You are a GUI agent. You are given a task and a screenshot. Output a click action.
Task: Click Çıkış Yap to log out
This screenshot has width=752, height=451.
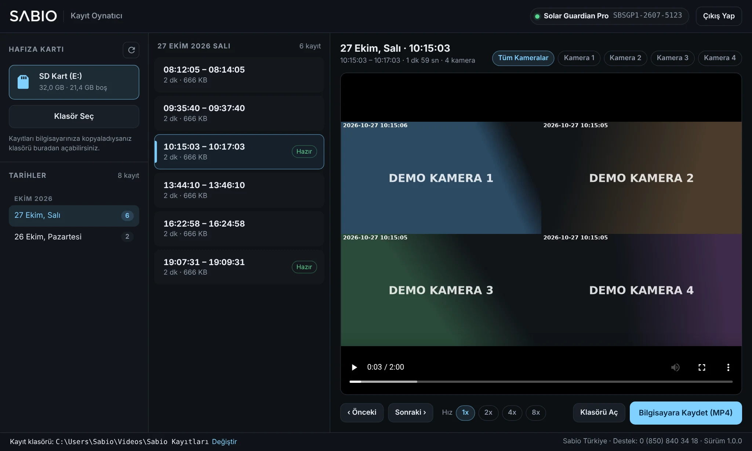point(719,16)
